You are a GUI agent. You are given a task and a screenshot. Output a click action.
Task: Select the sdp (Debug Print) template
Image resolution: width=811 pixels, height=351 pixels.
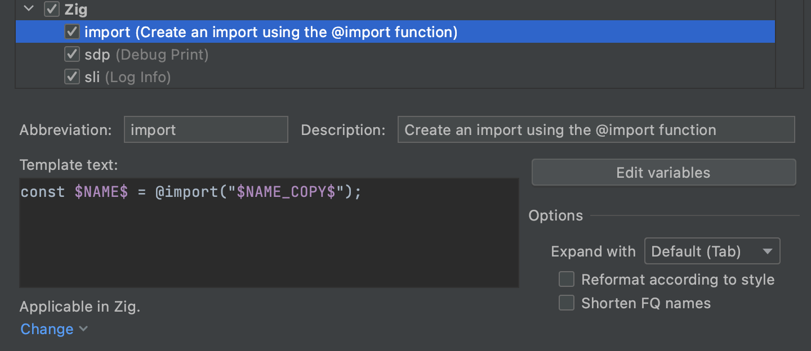click(146, 55)
